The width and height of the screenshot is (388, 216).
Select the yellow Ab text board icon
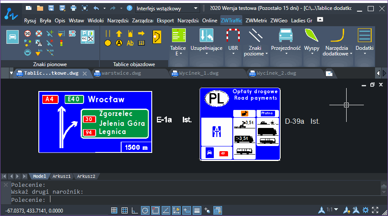pyautogui.click(x=130, y=43)
